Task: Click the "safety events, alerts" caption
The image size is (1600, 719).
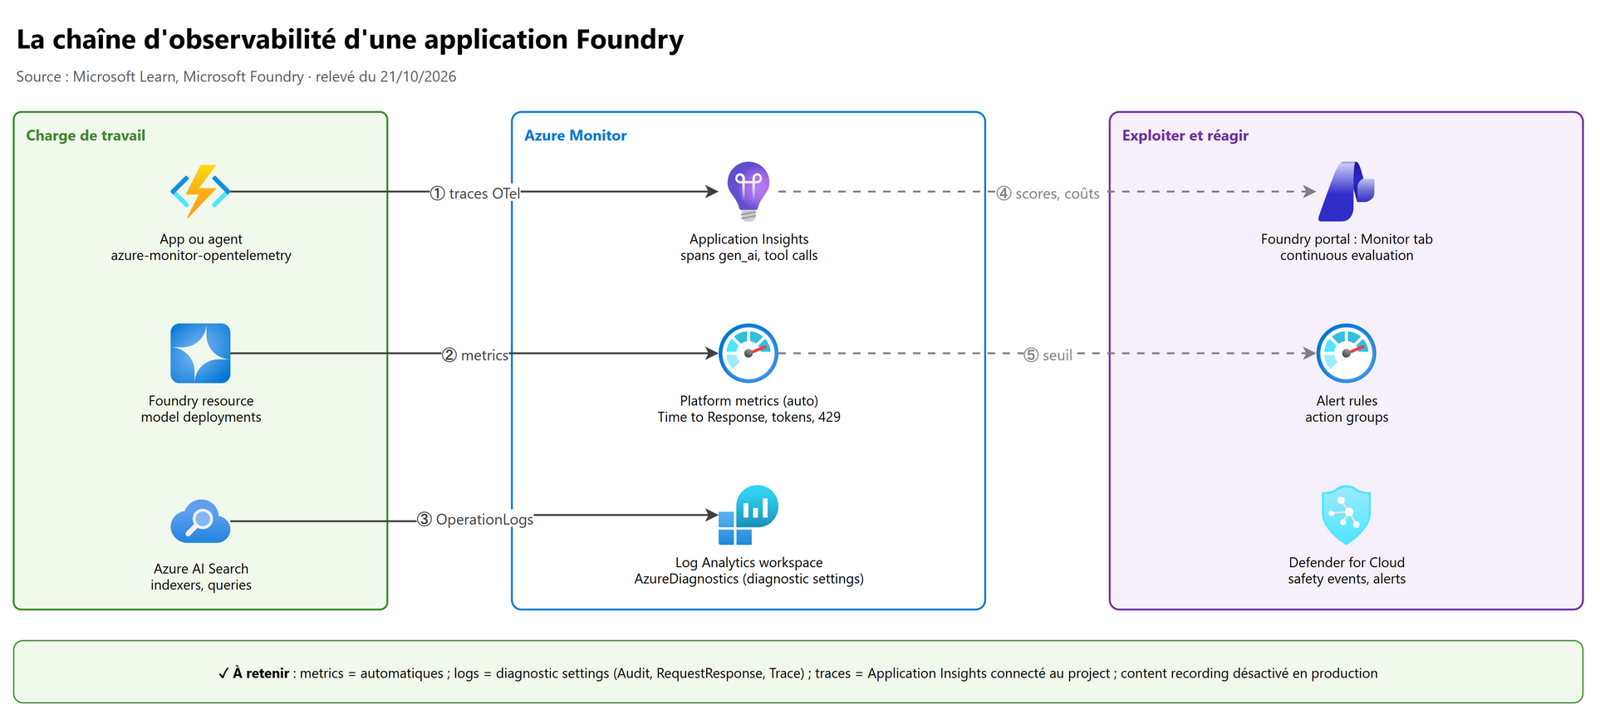Action: [1347, 580]
